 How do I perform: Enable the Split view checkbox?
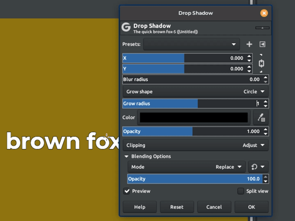tap(241, 191)
